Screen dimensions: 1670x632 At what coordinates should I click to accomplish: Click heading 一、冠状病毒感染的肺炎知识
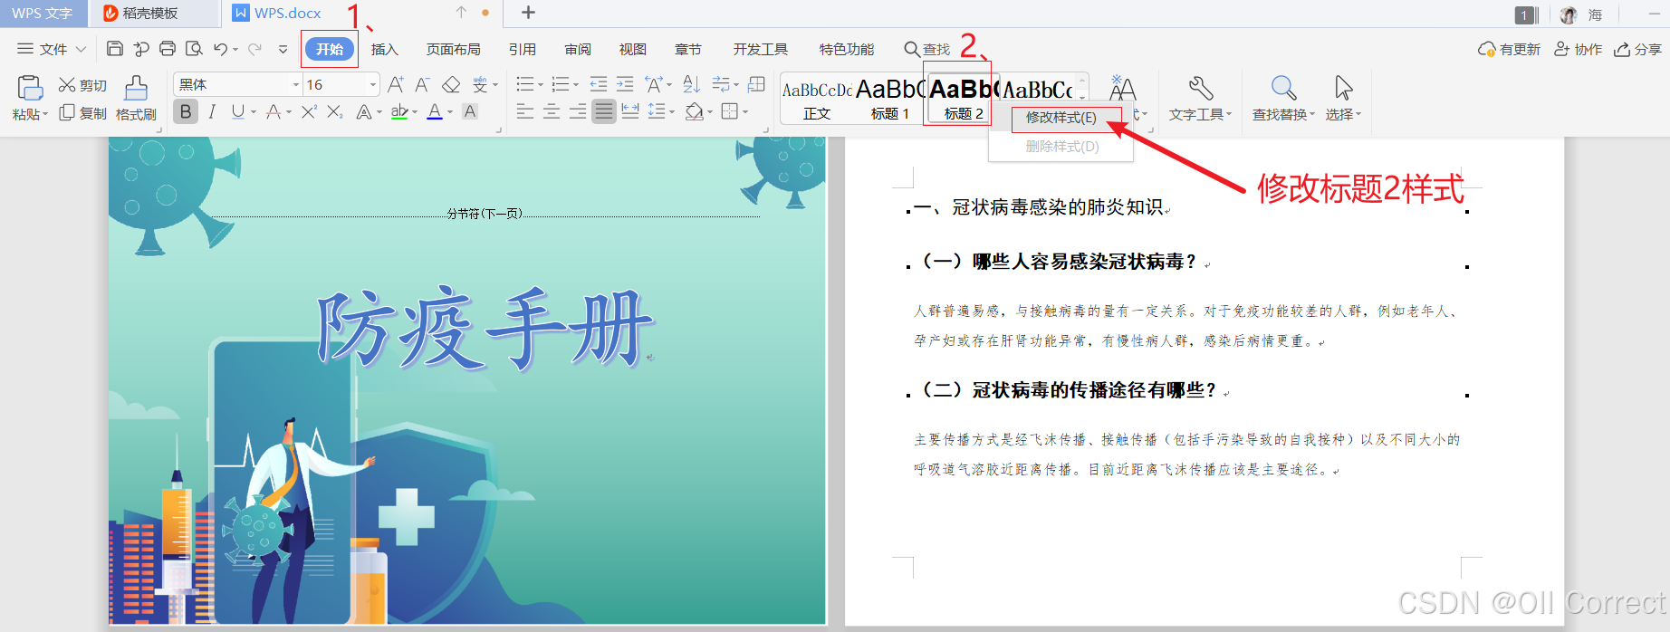(x=1038, y=207)
